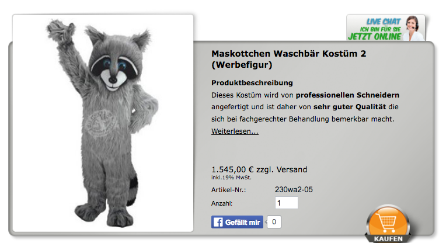Click the bold sehr guter Qualität text
Viewport: 446px width, 243px height.
pos(350,107)
